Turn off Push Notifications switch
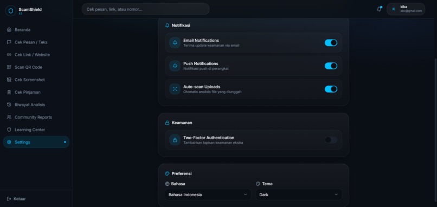The width and height of the screenshot is (437, 207). click(x=331, y=66)
